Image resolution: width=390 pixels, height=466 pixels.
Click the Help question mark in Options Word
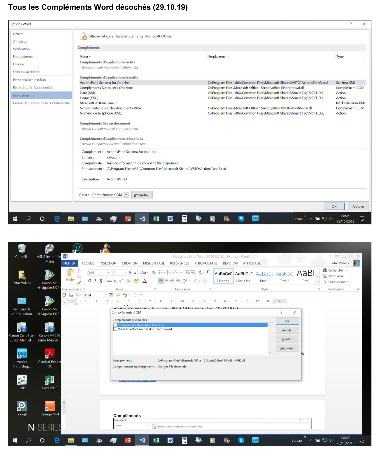tap(351, 24)
